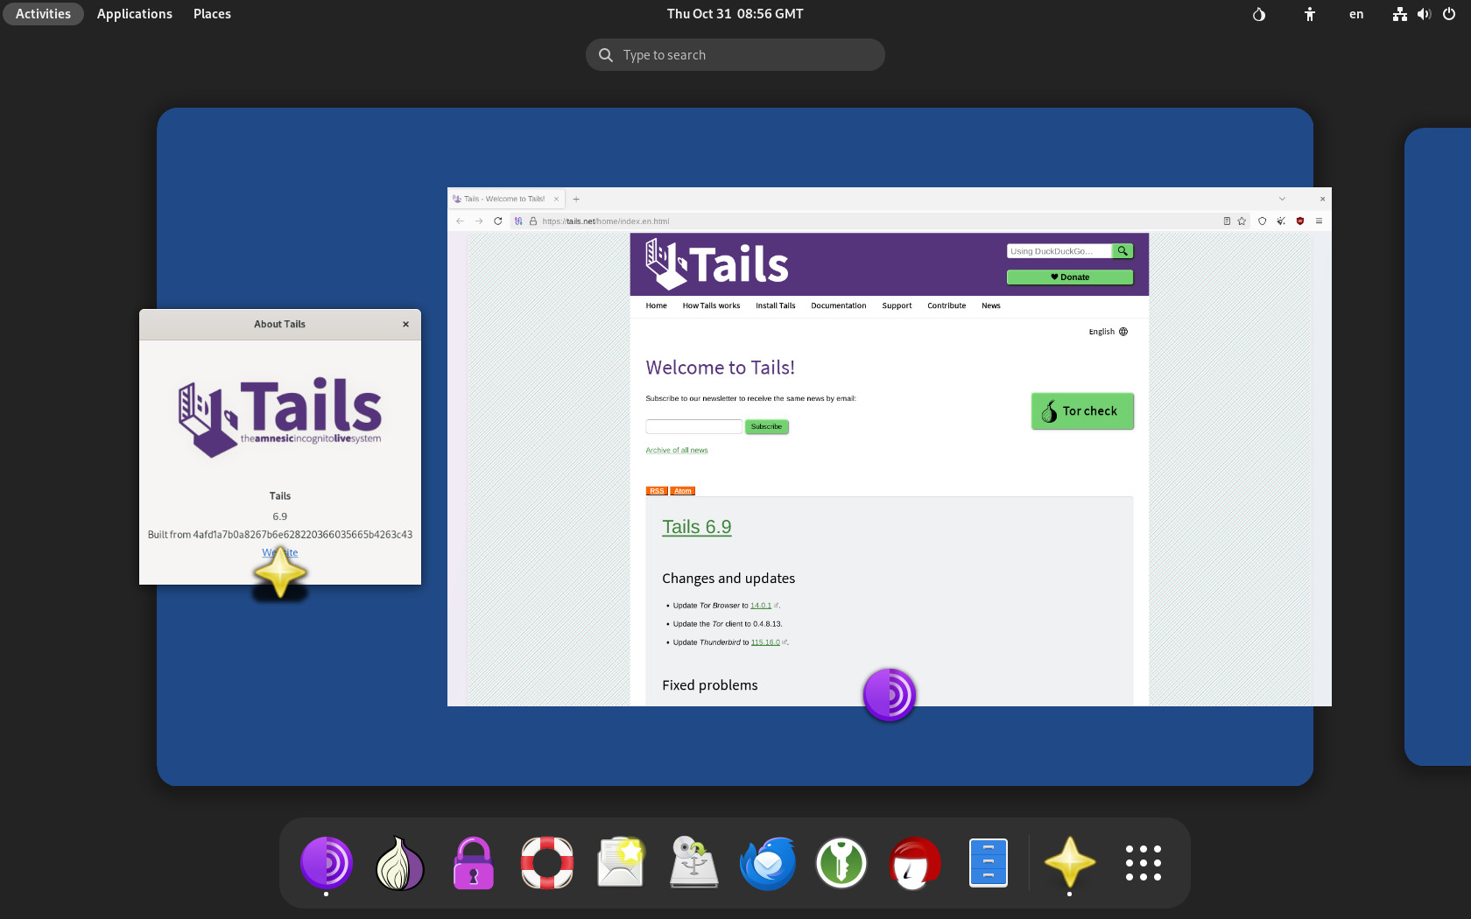1471x919 pixels.
Task: Click 'Welcome to Tails!' heading
Action: pyautogui.click(x=721, y=368)
